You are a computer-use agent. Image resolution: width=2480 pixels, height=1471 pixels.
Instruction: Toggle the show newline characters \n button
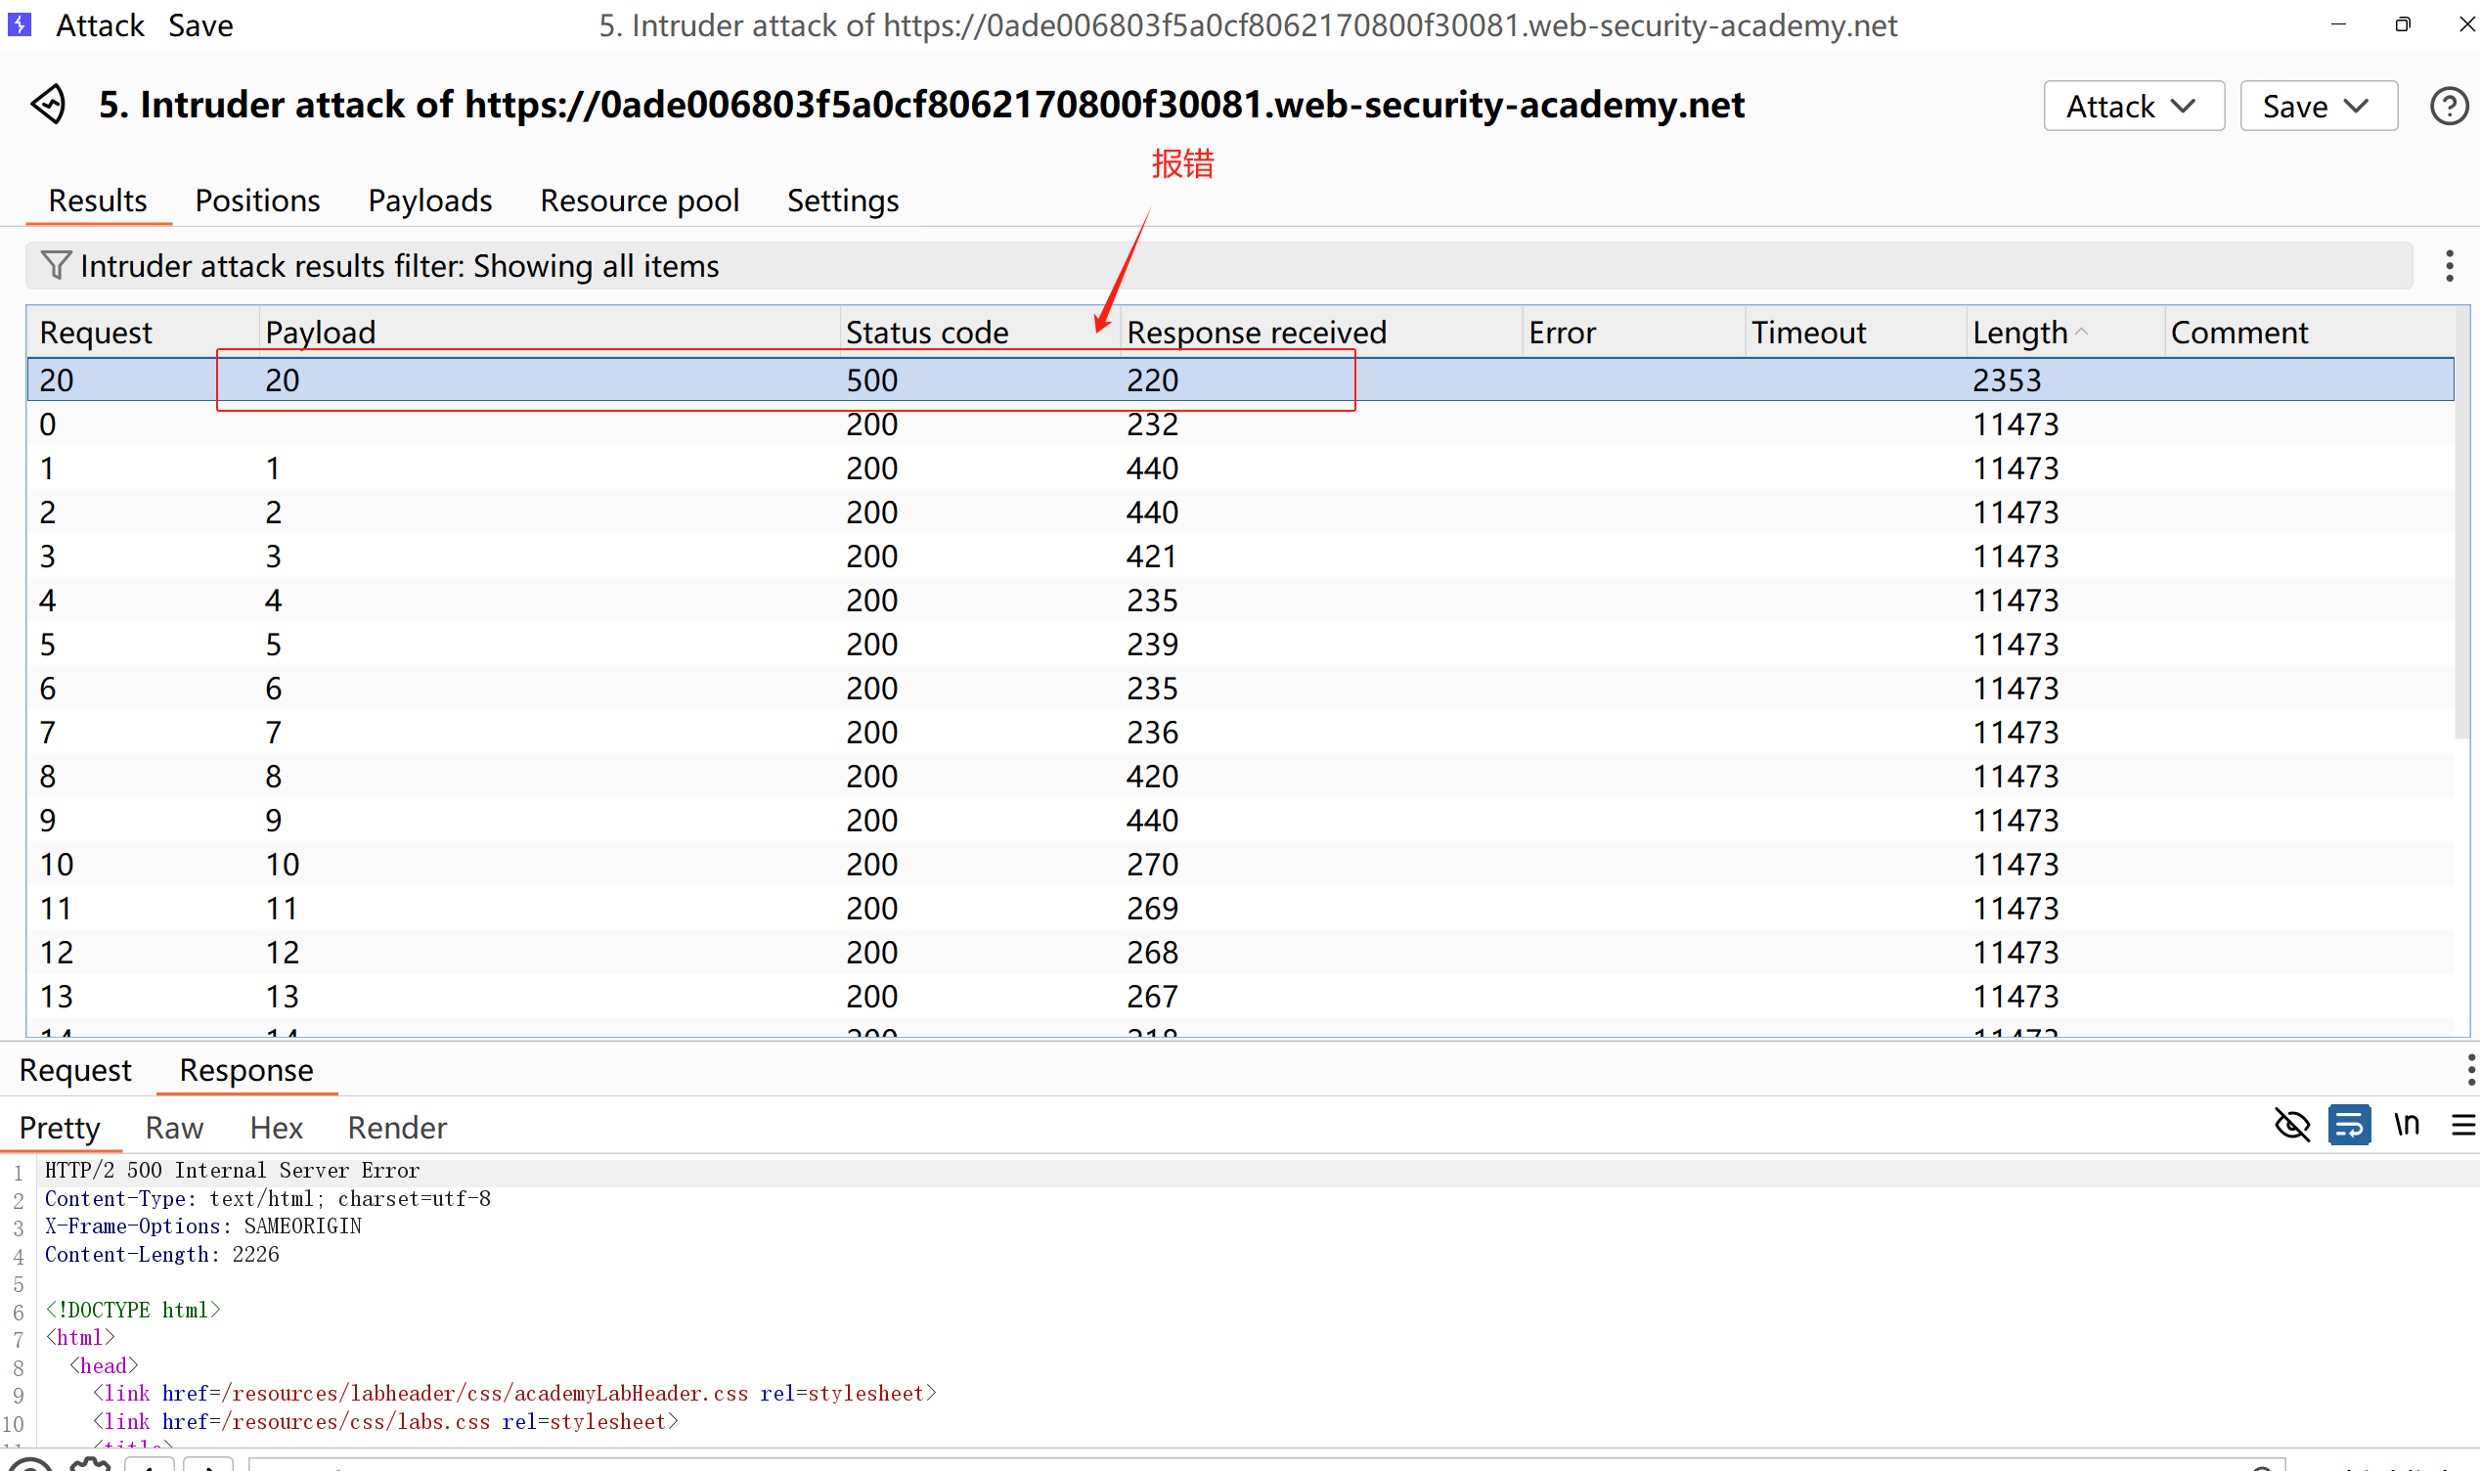[2406, 1125]
